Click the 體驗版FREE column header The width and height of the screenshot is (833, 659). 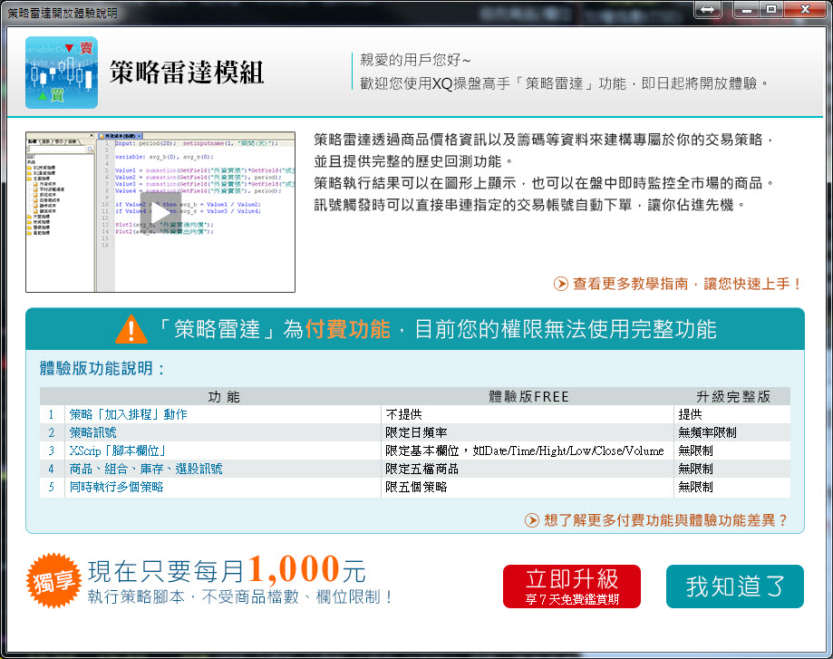click(528, 396)
